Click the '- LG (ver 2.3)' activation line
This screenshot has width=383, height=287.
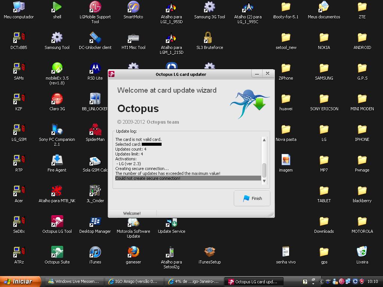click(129, 164)
